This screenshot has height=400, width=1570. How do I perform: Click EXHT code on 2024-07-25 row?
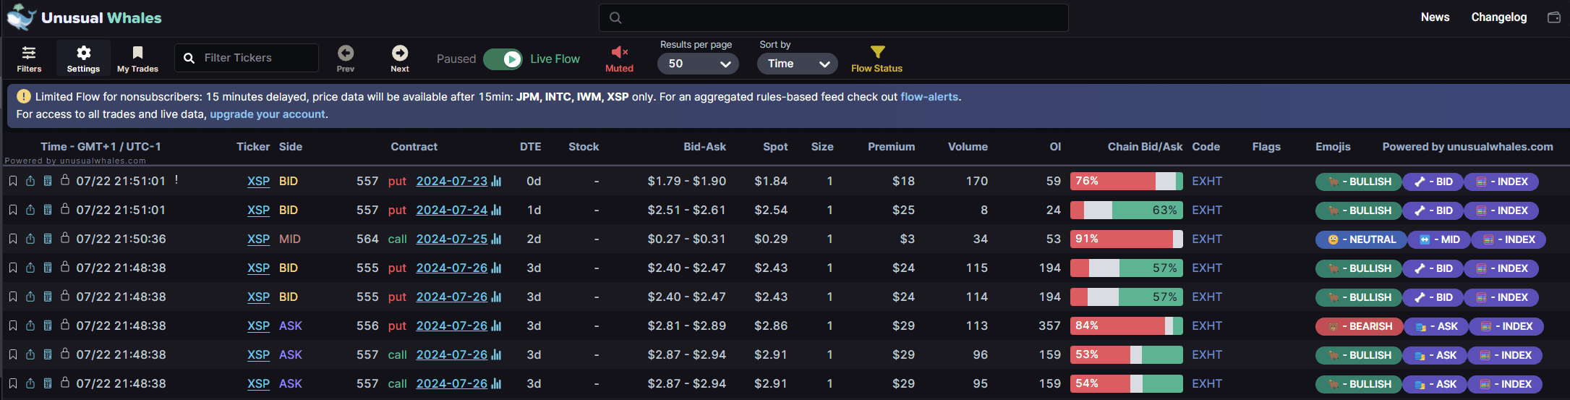(1207, 239)
